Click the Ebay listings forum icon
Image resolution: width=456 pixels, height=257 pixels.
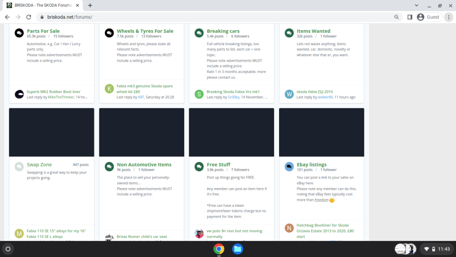coord(289,167)
